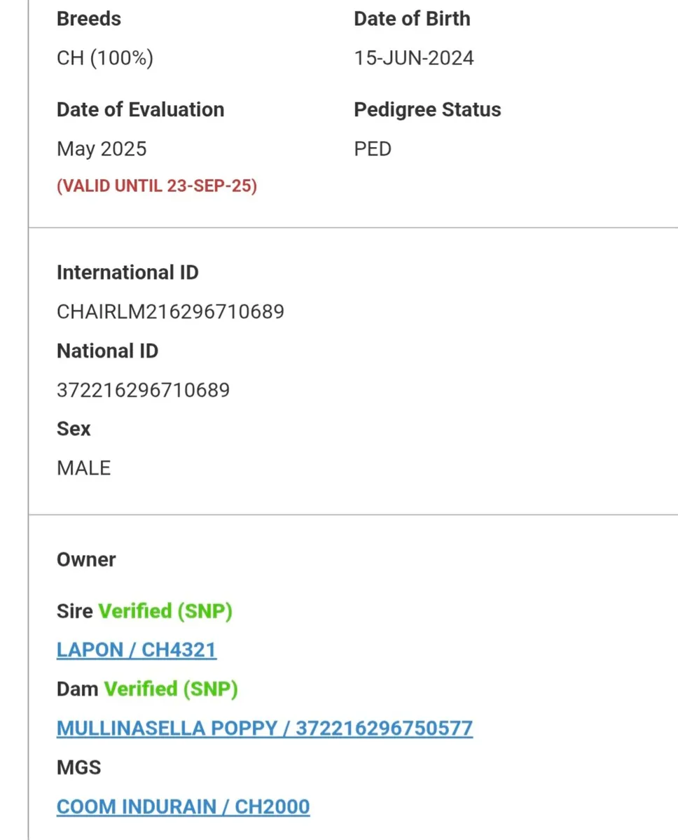Click the MGS label
678x840 pixels.
[x=78, y=768]
